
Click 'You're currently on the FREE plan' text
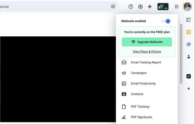tap(147, 32)
